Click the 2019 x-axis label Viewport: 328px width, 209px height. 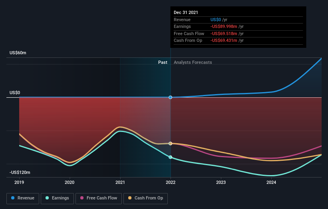click(x=19, y=182)
